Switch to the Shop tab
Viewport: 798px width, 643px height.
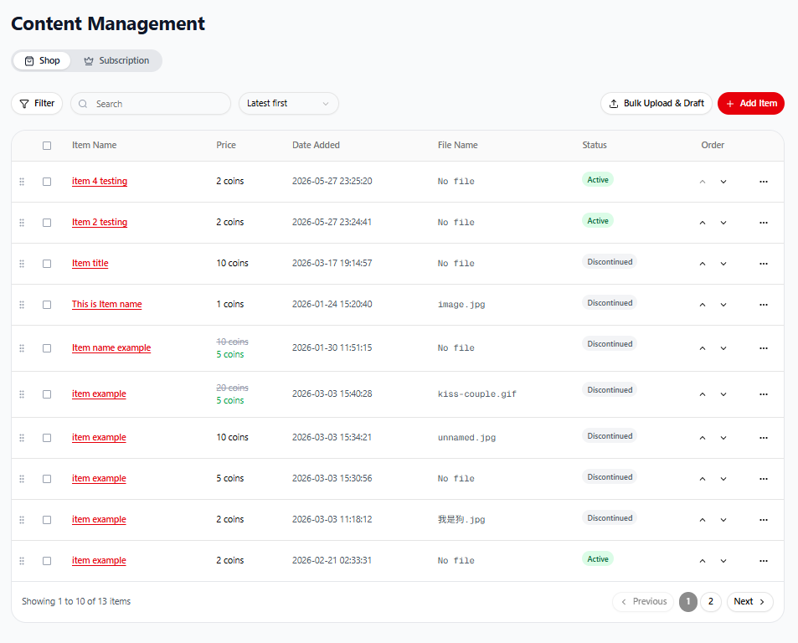pyautogui.click(x=42, y=60)
